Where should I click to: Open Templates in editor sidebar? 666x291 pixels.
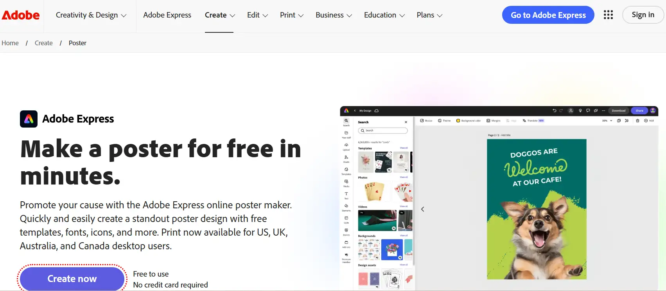pyautogui.click(x=346, y=171)
